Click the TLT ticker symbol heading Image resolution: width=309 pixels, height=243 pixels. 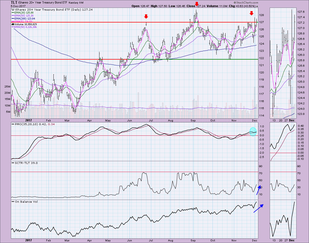pyautogui.click(x=14, y=2)
